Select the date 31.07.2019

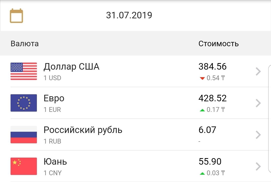[x=129, y=15]
